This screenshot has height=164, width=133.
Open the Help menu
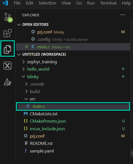pyautogui.click(x=126, y=3)
